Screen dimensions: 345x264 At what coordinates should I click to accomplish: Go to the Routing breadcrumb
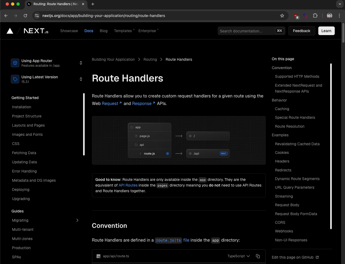(x=150, y=59)
